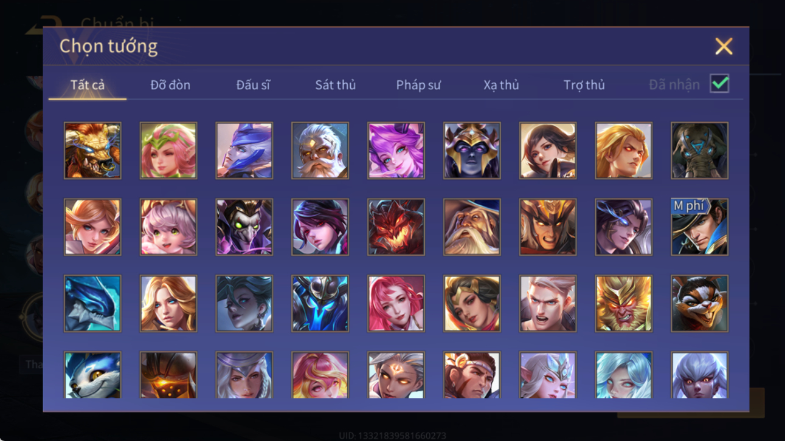Choose the raccoon hero with red scarf
The image size is (785, 441).
pyautogui.click(x=699, y=304)
